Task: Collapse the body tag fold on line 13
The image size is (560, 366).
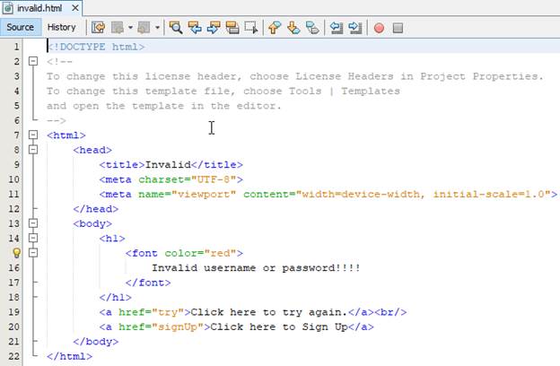Action: point(33,223)
